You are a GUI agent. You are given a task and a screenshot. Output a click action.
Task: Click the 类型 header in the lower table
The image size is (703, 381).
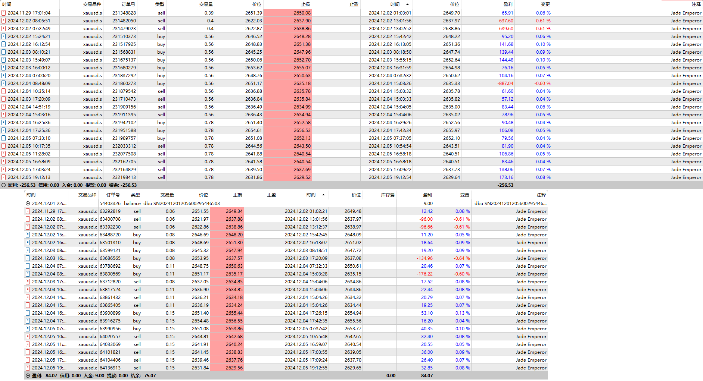(x=136, y=195)
